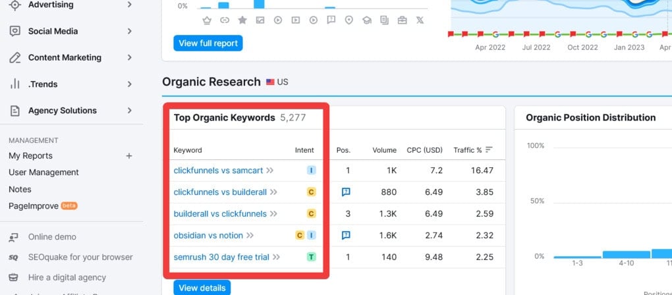The height and width of the screenshot is (295, 672).
Task: Click the CPC (USD) column header
Action: pyautogui.click(x=425, y=150)
